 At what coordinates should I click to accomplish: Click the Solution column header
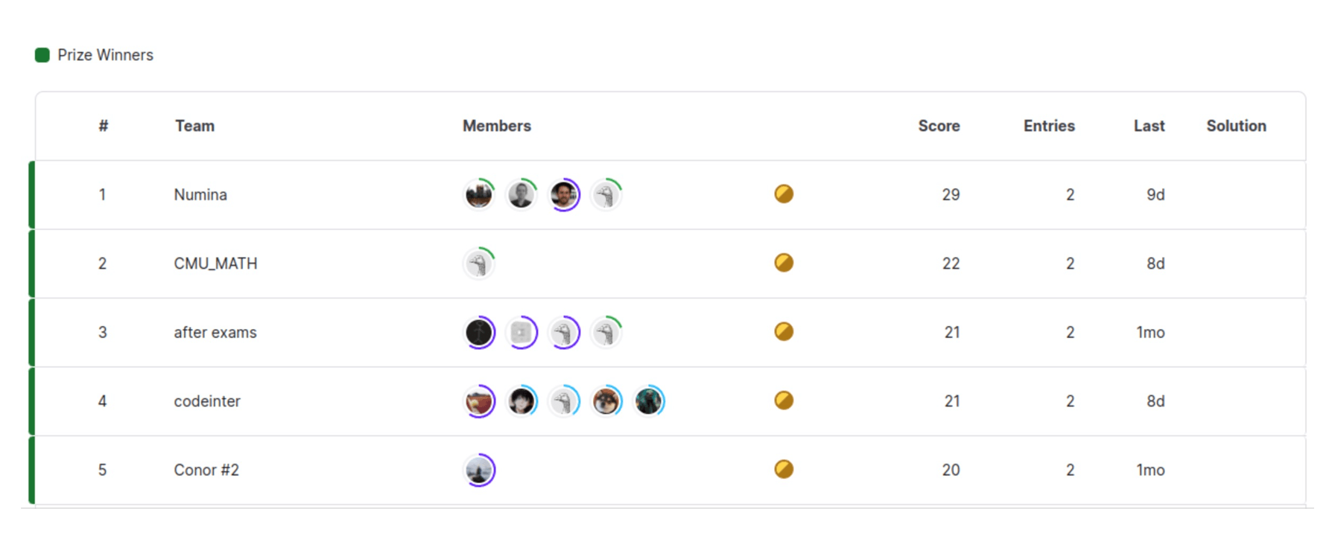(x=1236, y=126)
